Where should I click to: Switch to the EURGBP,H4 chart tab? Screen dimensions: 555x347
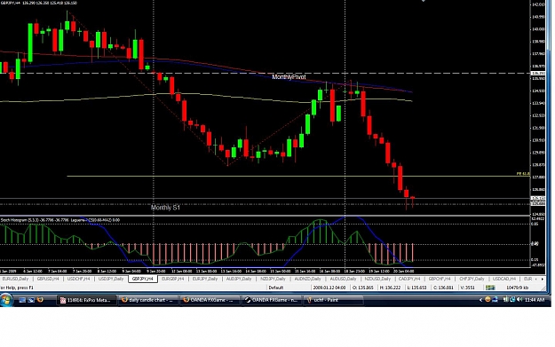pos(173,279)
